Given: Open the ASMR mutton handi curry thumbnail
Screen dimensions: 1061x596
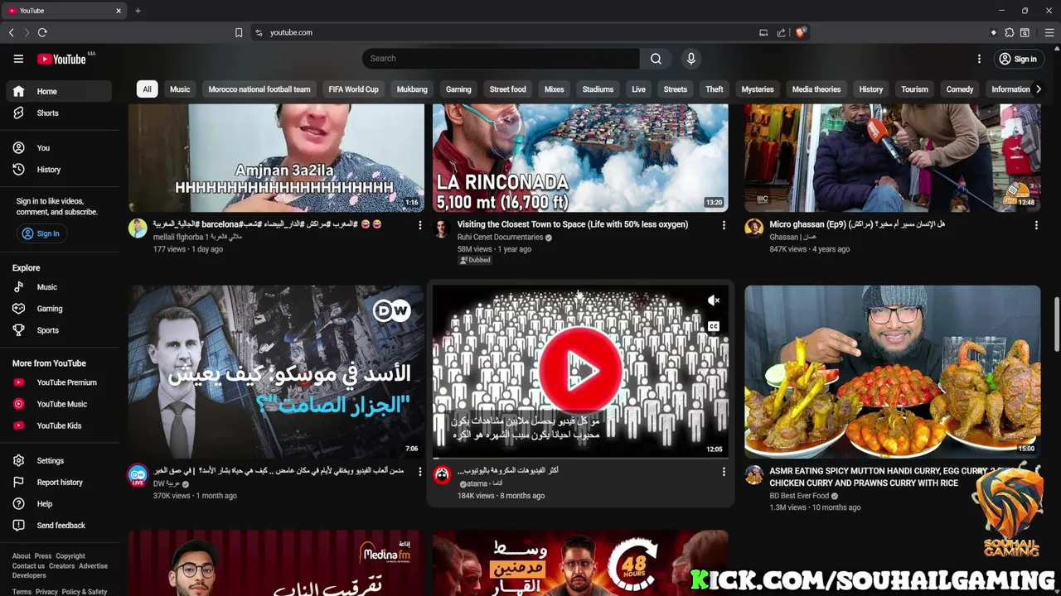Looking at the screenshot, I should tap(892, 372).
